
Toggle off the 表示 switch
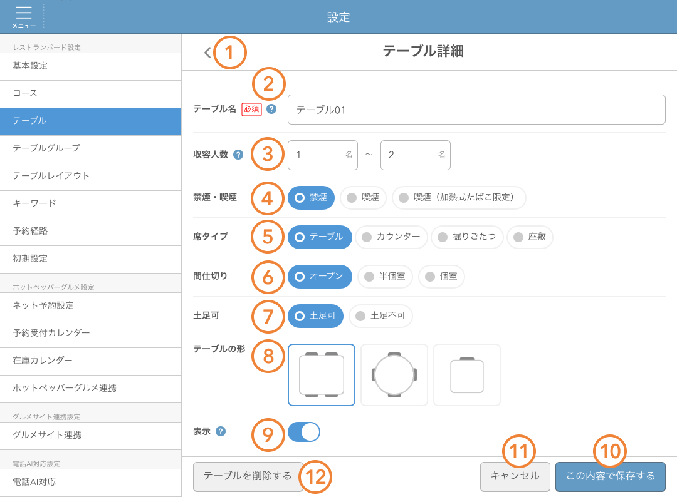(303, 432)
